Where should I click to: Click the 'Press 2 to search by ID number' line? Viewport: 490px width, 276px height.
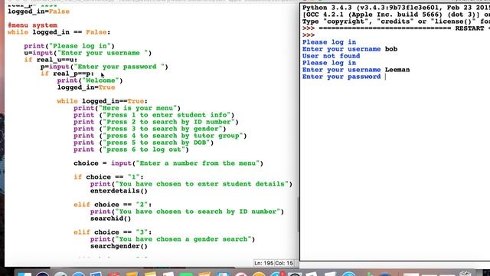click(156, 122)
